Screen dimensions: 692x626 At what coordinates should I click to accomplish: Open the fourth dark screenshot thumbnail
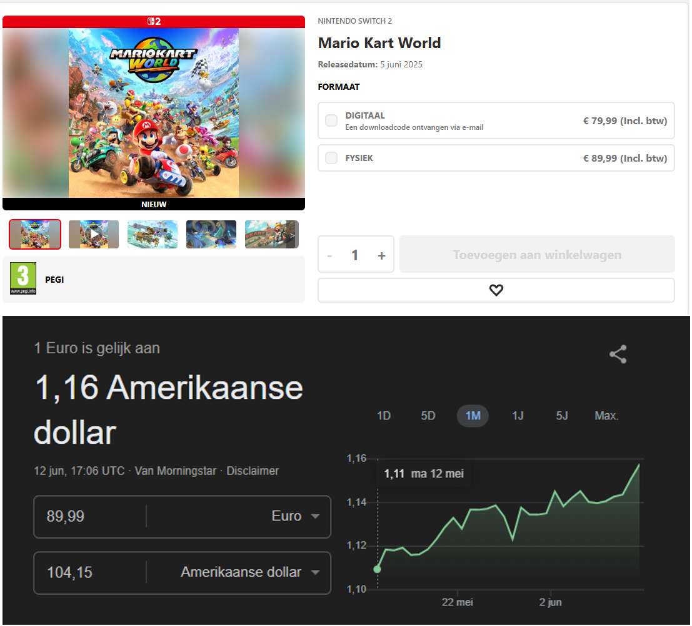tap(211, 235)
